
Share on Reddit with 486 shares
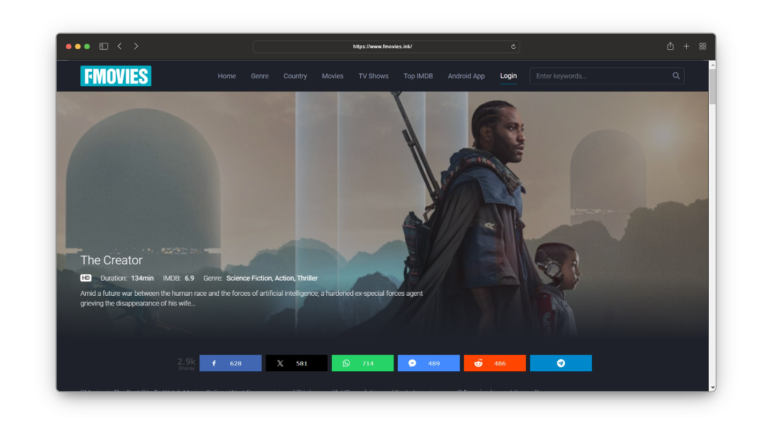pos(495,363)
